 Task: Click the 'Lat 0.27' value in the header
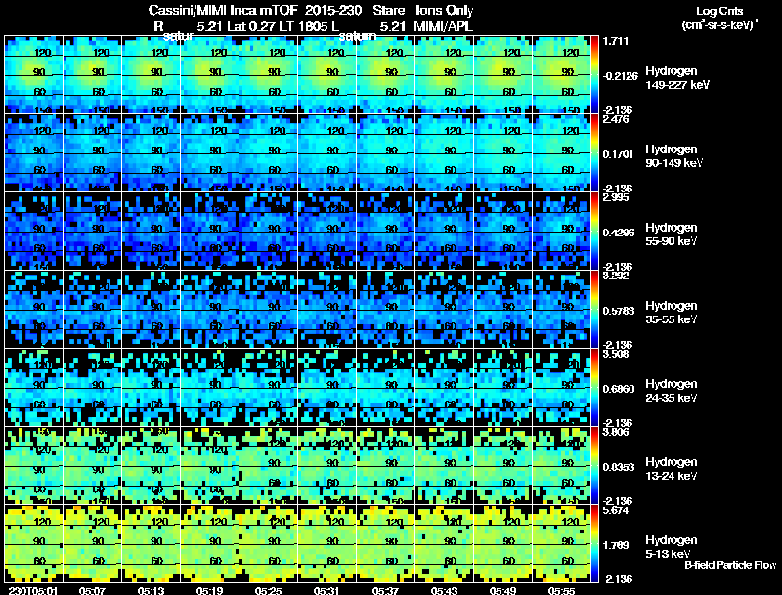pos(251,26)
